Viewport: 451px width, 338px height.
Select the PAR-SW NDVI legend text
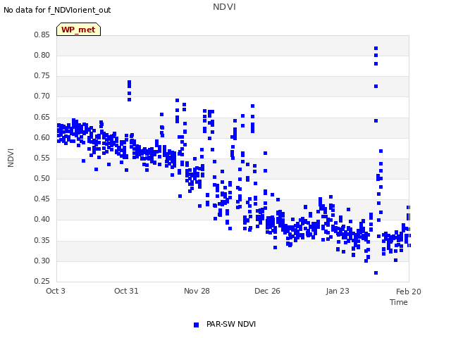231,324
